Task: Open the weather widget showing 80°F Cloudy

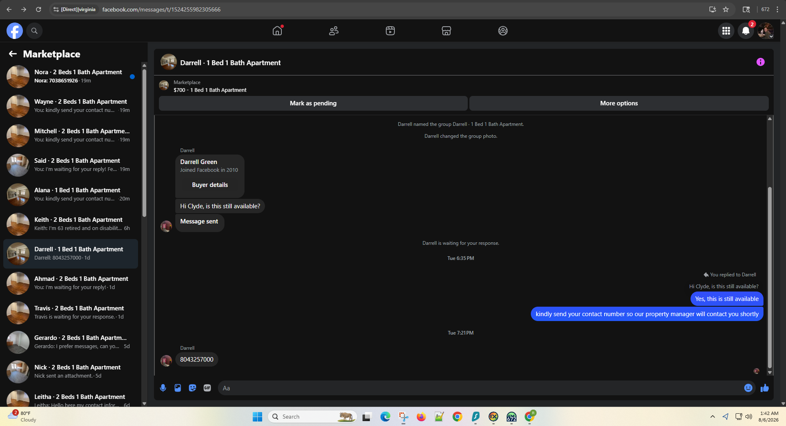Action: point(23,417)
